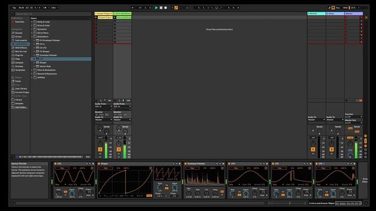Select Vector Map in browser list

point(45,66)
